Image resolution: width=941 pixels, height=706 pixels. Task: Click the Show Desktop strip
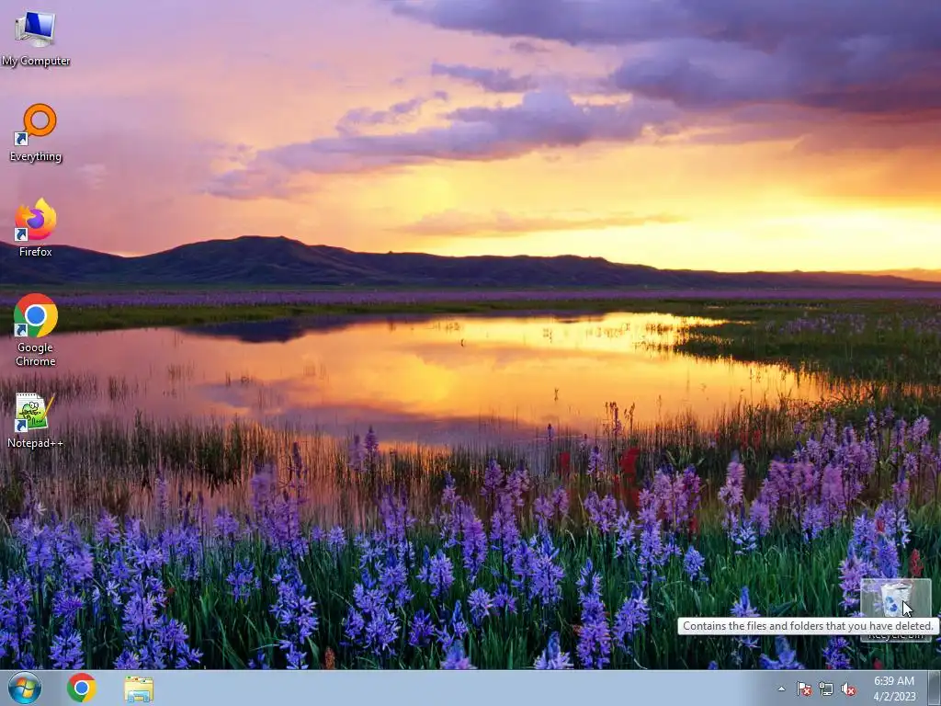click(935, 688)
